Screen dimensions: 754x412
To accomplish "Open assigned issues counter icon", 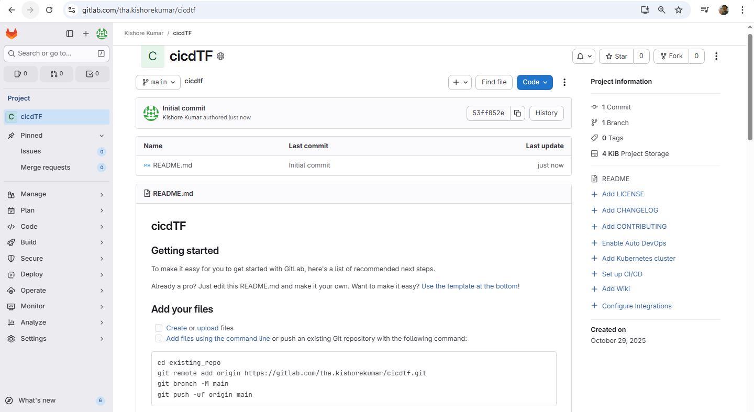I will click(21, 74).
